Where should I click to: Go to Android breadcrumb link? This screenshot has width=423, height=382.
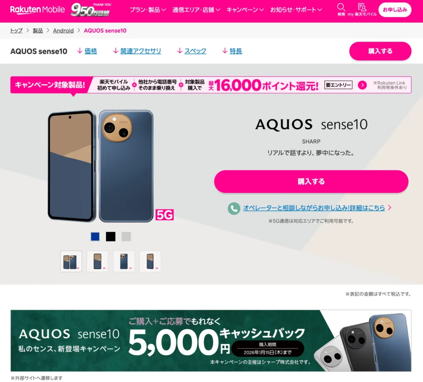coord(63,31)
